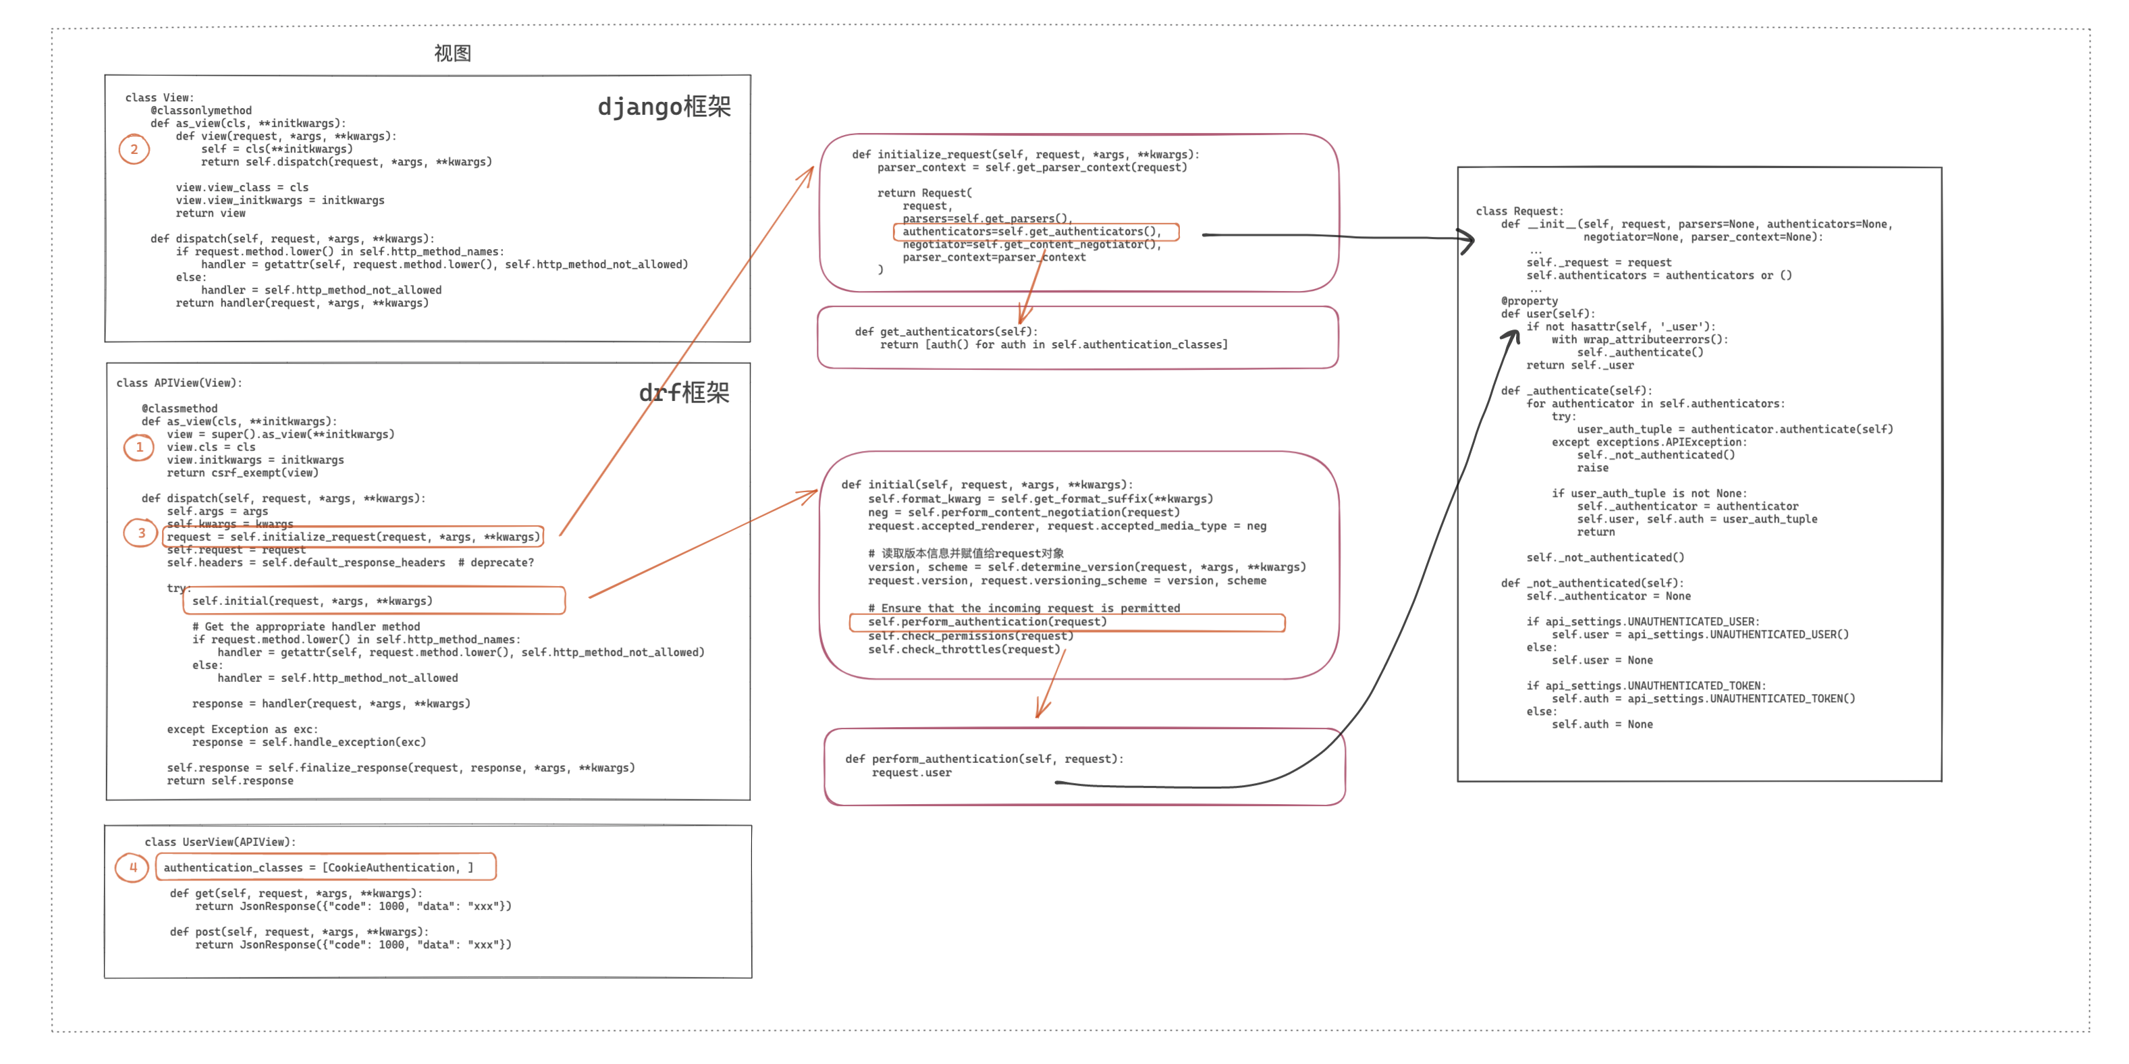Click the class Request: header text
This screenshot has height=1064, width=2129.
click(x=1519, y=211)
